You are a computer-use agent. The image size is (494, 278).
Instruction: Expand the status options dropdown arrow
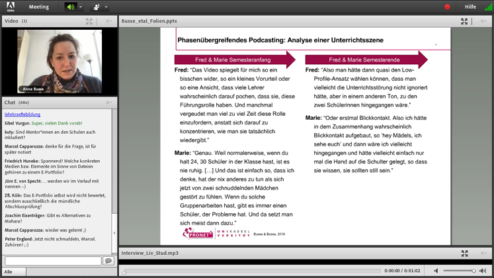tap(106, 7)
